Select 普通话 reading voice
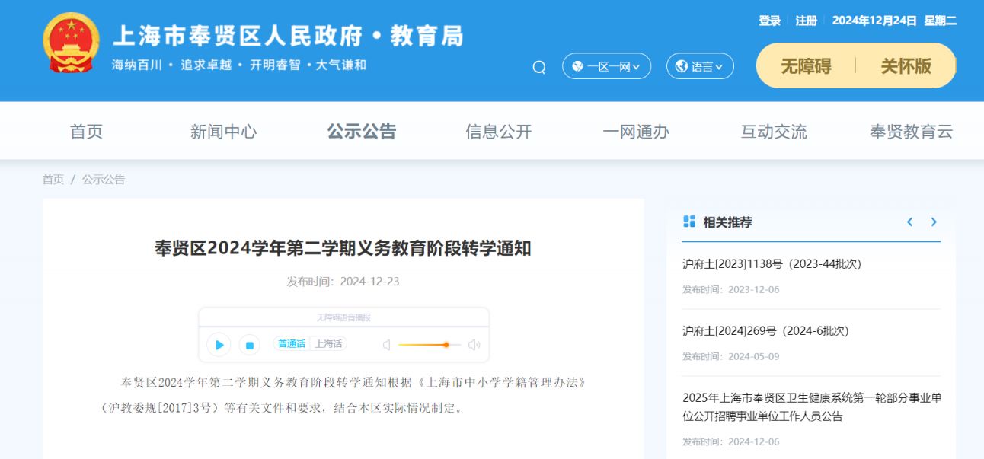 point(292,344)
